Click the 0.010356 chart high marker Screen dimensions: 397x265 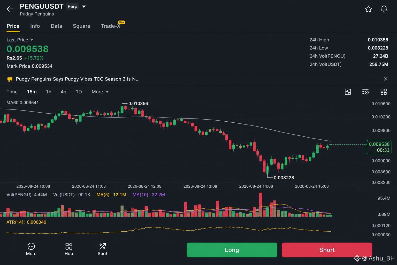tap(138, 104)
